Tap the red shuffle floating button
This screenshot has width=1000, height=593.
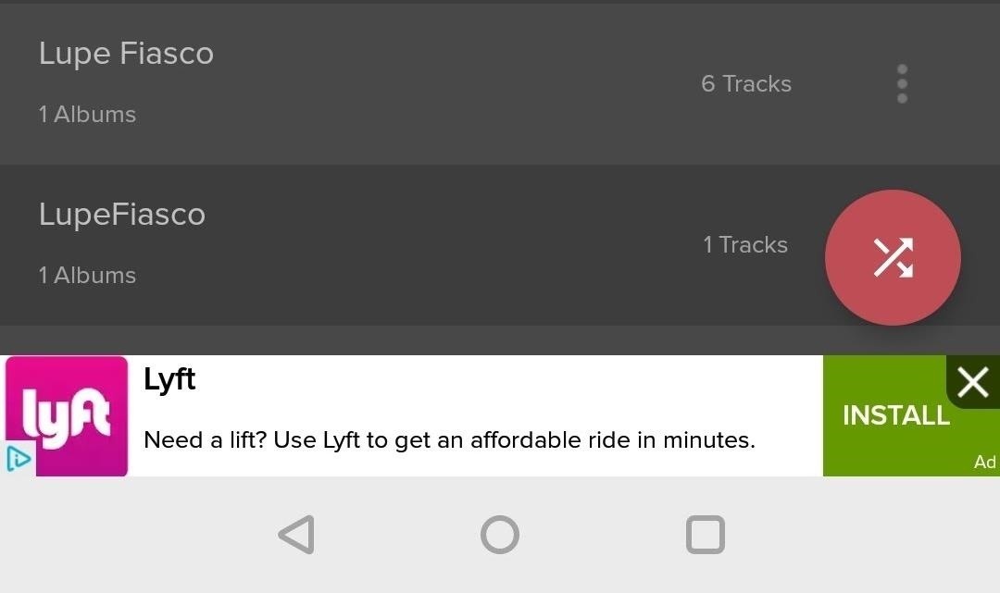click(x=893, y=258)
